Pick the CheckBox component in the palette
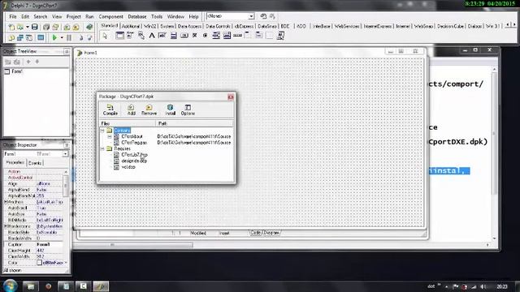This screenshot has height=292, width=520. click(195, 36)
